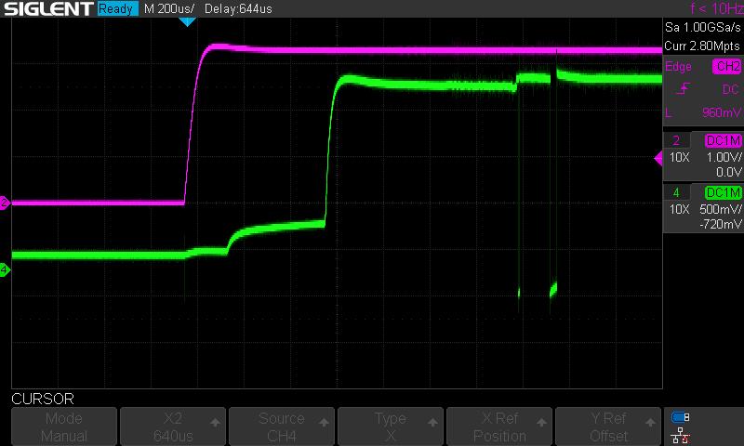Viewport: 744px width, 446px height.
Task: Toggle the magenta CH2 DC1M coupling badge
Action: point(723,140)
